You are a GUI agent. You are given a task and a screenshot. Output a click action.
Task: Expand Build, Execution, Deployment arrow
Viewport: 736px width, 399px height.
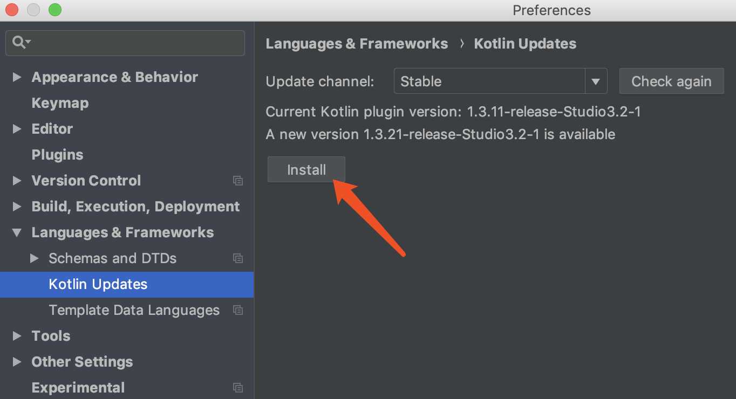click(17, 207)
